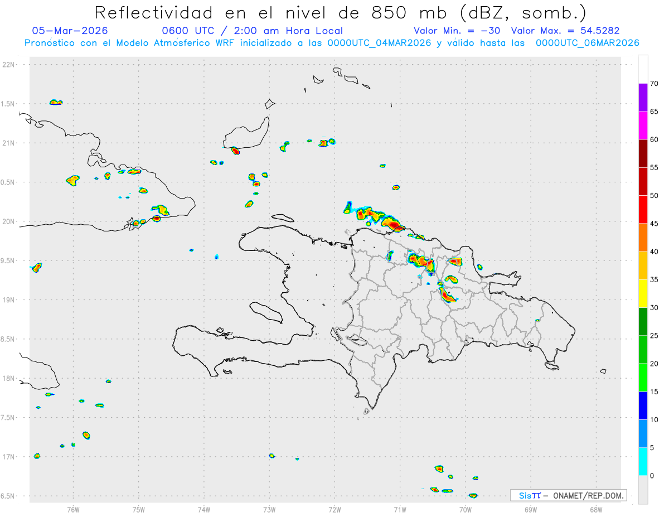Click the '72W' longitude axis label
669x517 pixels.
(334, 509)
